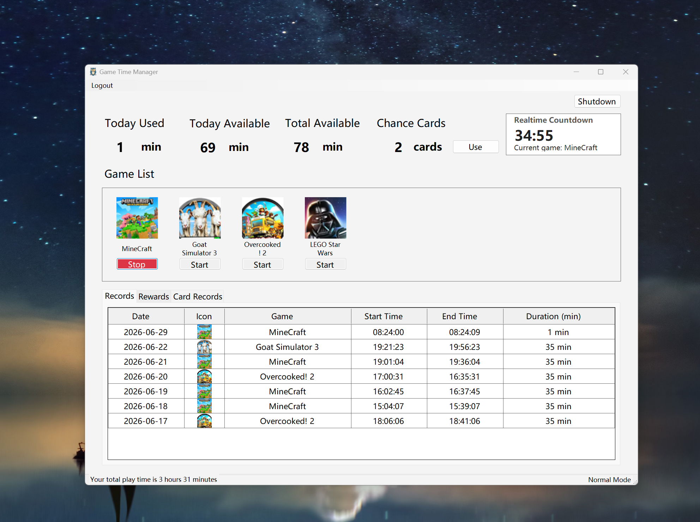Viewport: 700px width, 522px height.
Task: Click the Current game: MineCraft label
Action: click(556, 148)
